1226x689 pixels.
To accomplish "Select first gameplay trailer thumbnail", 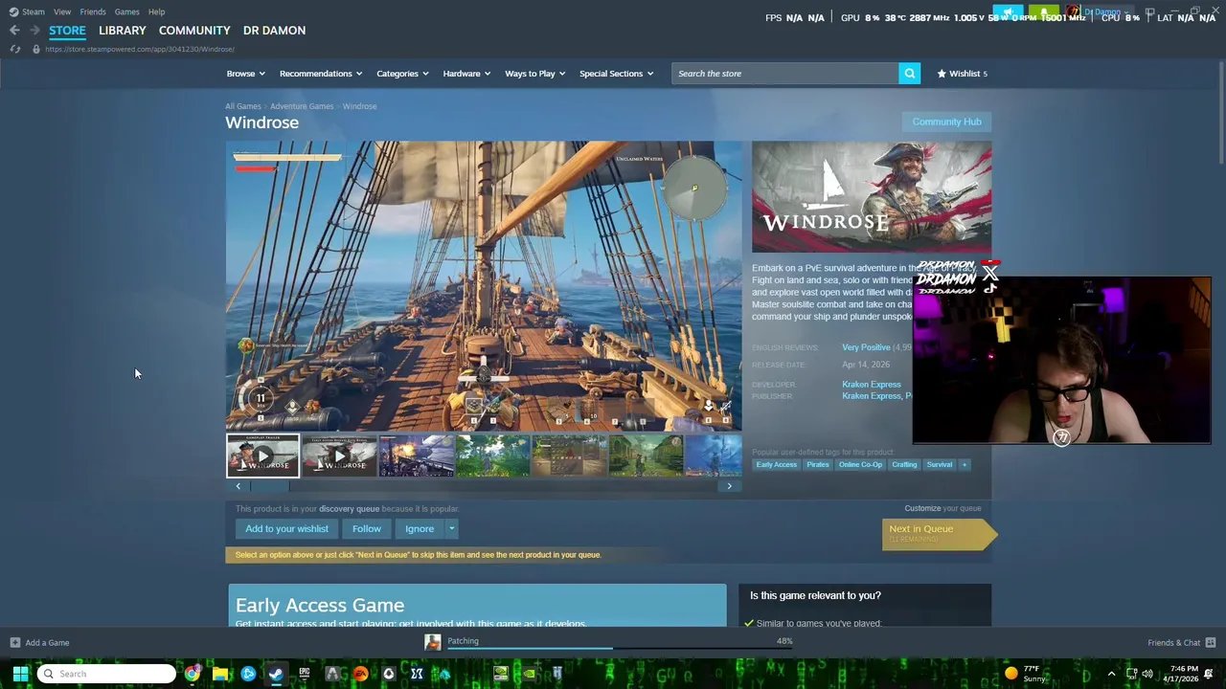I will [x=262, y=456].
